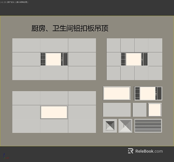Screen dimensions: 174x162
Task: Open the [+] viewport general menu
Action: point(2,2)
